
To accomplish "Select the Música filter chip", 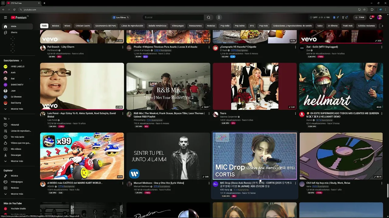I will coord(56,26).
